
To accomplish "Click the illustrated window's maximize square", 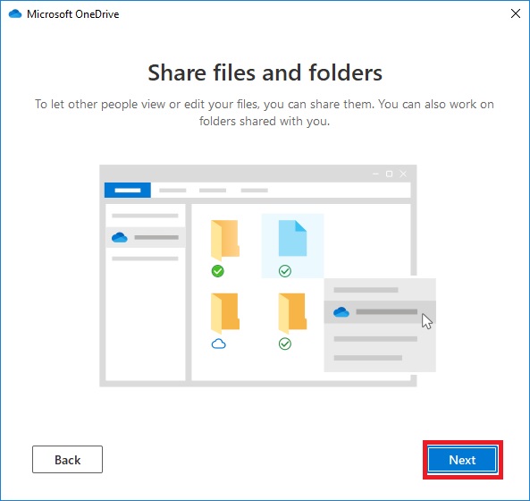I will (x=389, y=174).
